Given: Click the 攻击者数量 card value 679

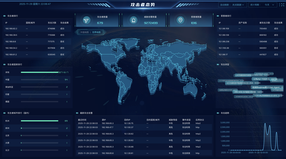Looking at the screenshot, I should (100, 23).
